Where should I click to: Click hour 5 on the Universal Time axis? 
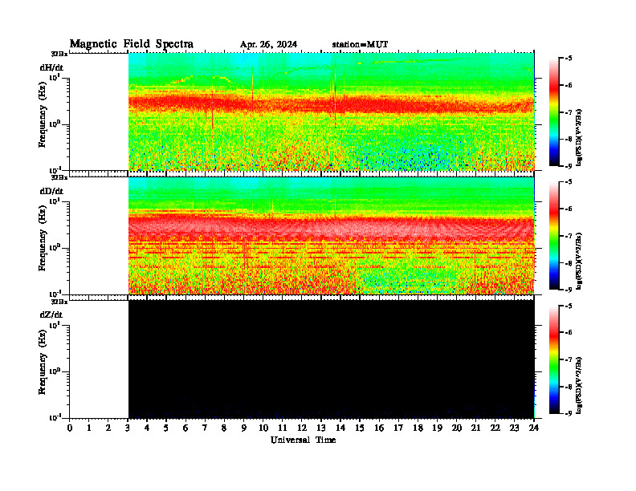pyautogui.click(x=166, y=428)
